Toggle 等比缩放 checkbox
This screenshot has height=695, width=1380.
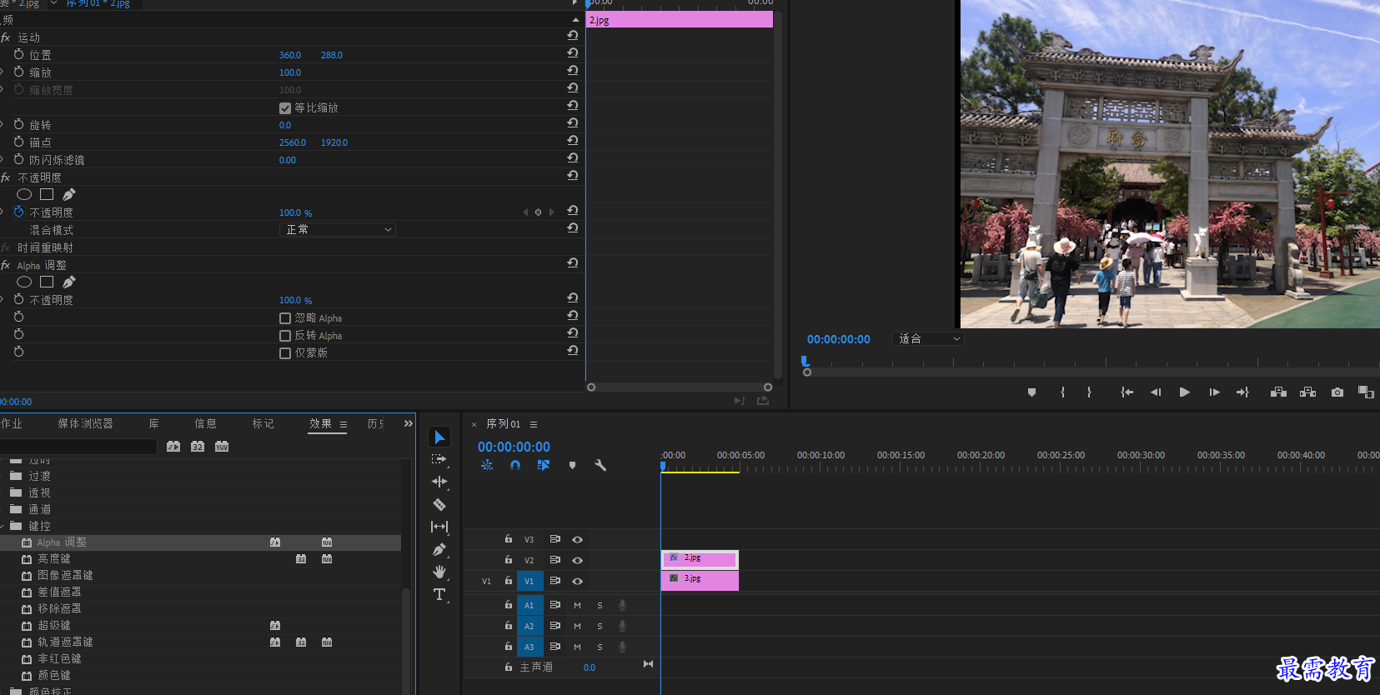(285, 108)
